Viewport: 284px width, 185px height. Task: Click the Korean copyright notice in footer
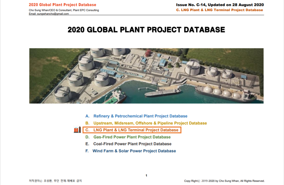[x=55, y=181]
